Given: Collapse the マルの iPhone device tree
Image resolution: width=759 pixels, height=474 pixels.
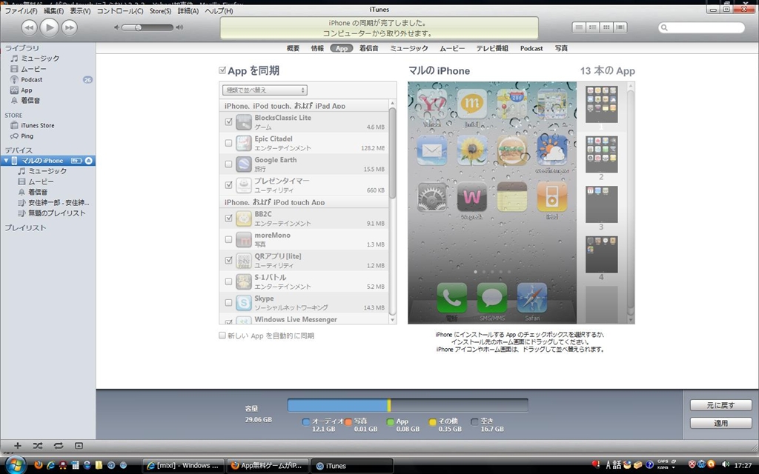Looking at the screenshot, I should point(7,161).
